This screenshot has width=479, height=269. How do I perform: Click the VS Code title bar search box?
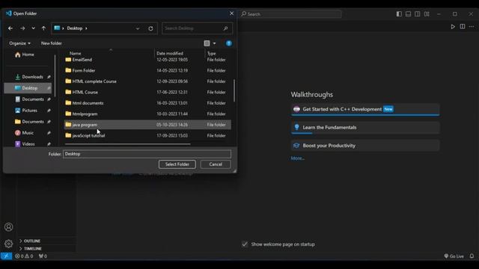pos(291,14)
